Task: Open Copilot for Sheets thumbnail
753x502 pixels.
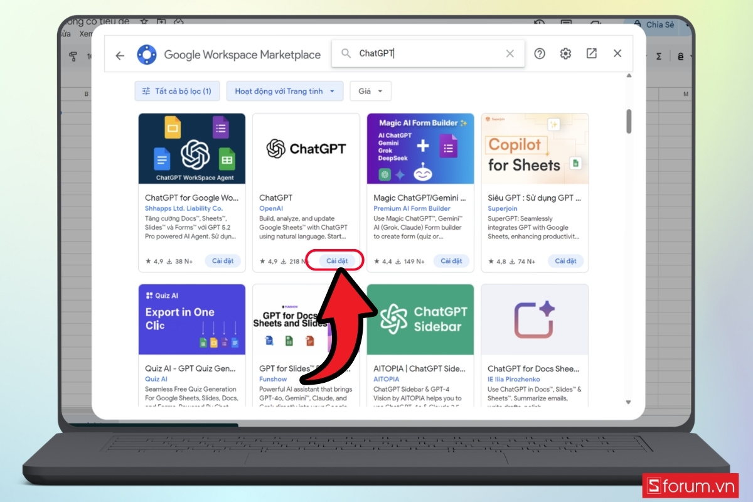Action: 535,149
